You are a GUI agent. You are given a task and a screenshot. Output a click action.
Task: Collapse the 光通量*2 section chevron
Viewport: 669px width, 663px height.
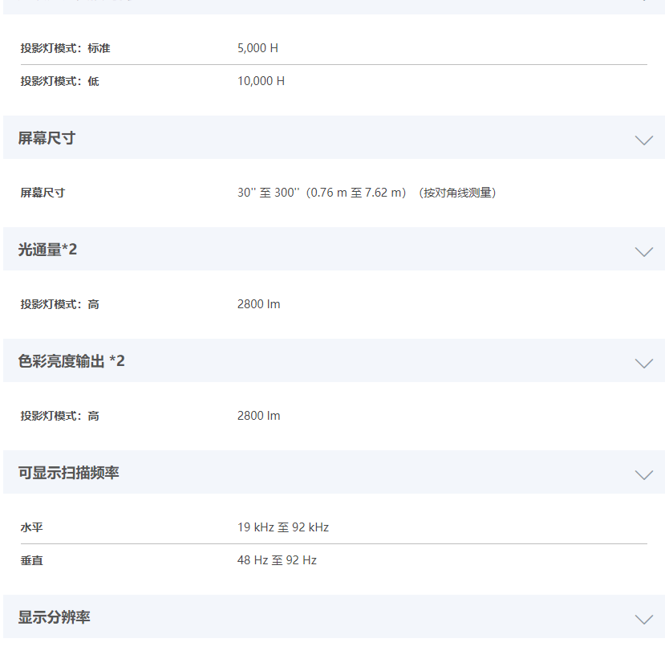644,251
